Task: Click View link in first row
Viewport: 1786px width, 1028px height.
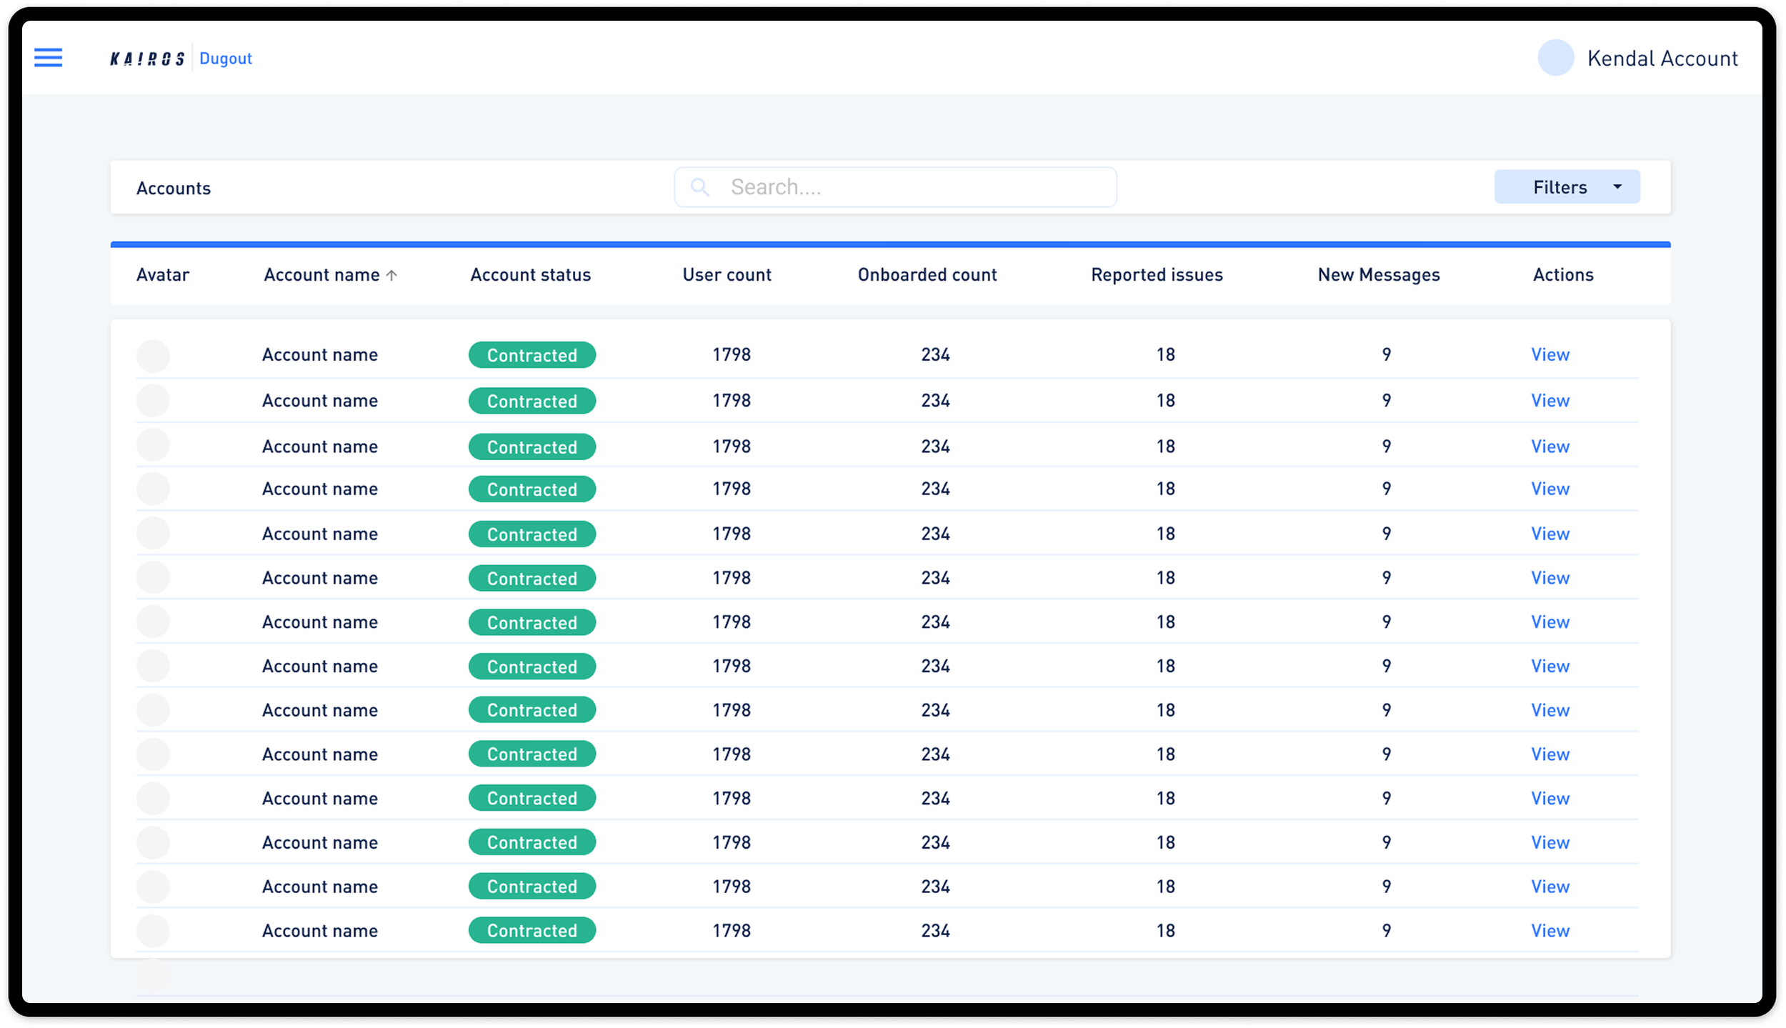Action: click(x=1550, y=355)
